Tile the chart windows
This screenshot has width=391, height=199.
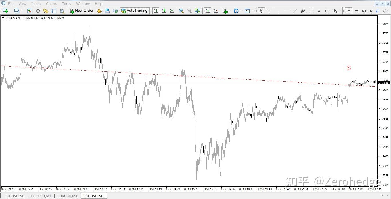click(198, 11)
